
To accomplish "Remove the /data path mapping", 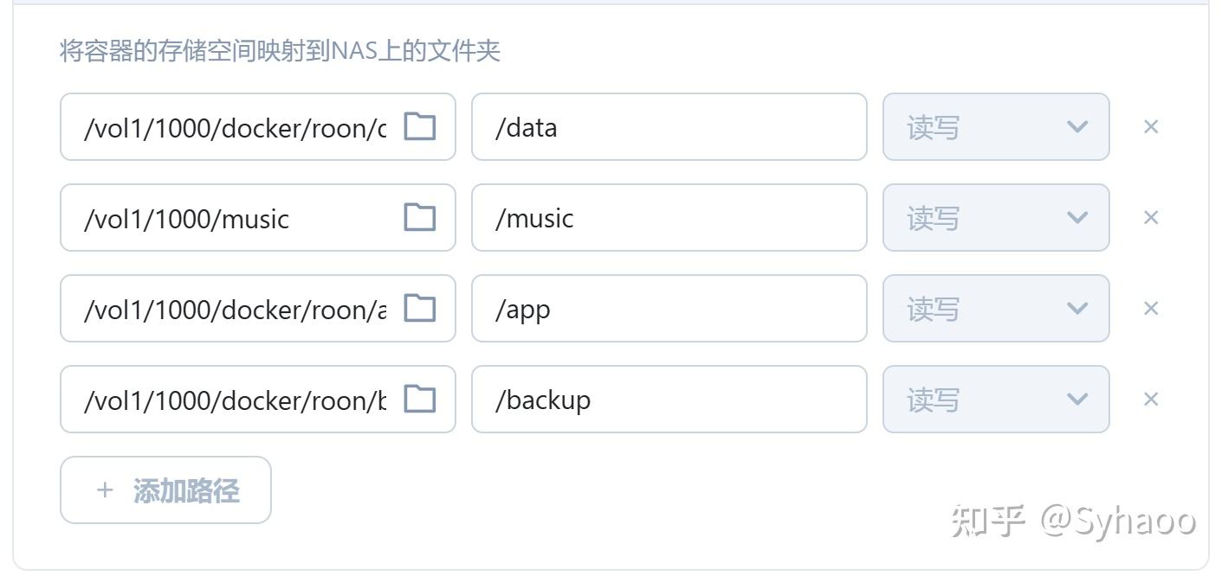I will 1151,126.
